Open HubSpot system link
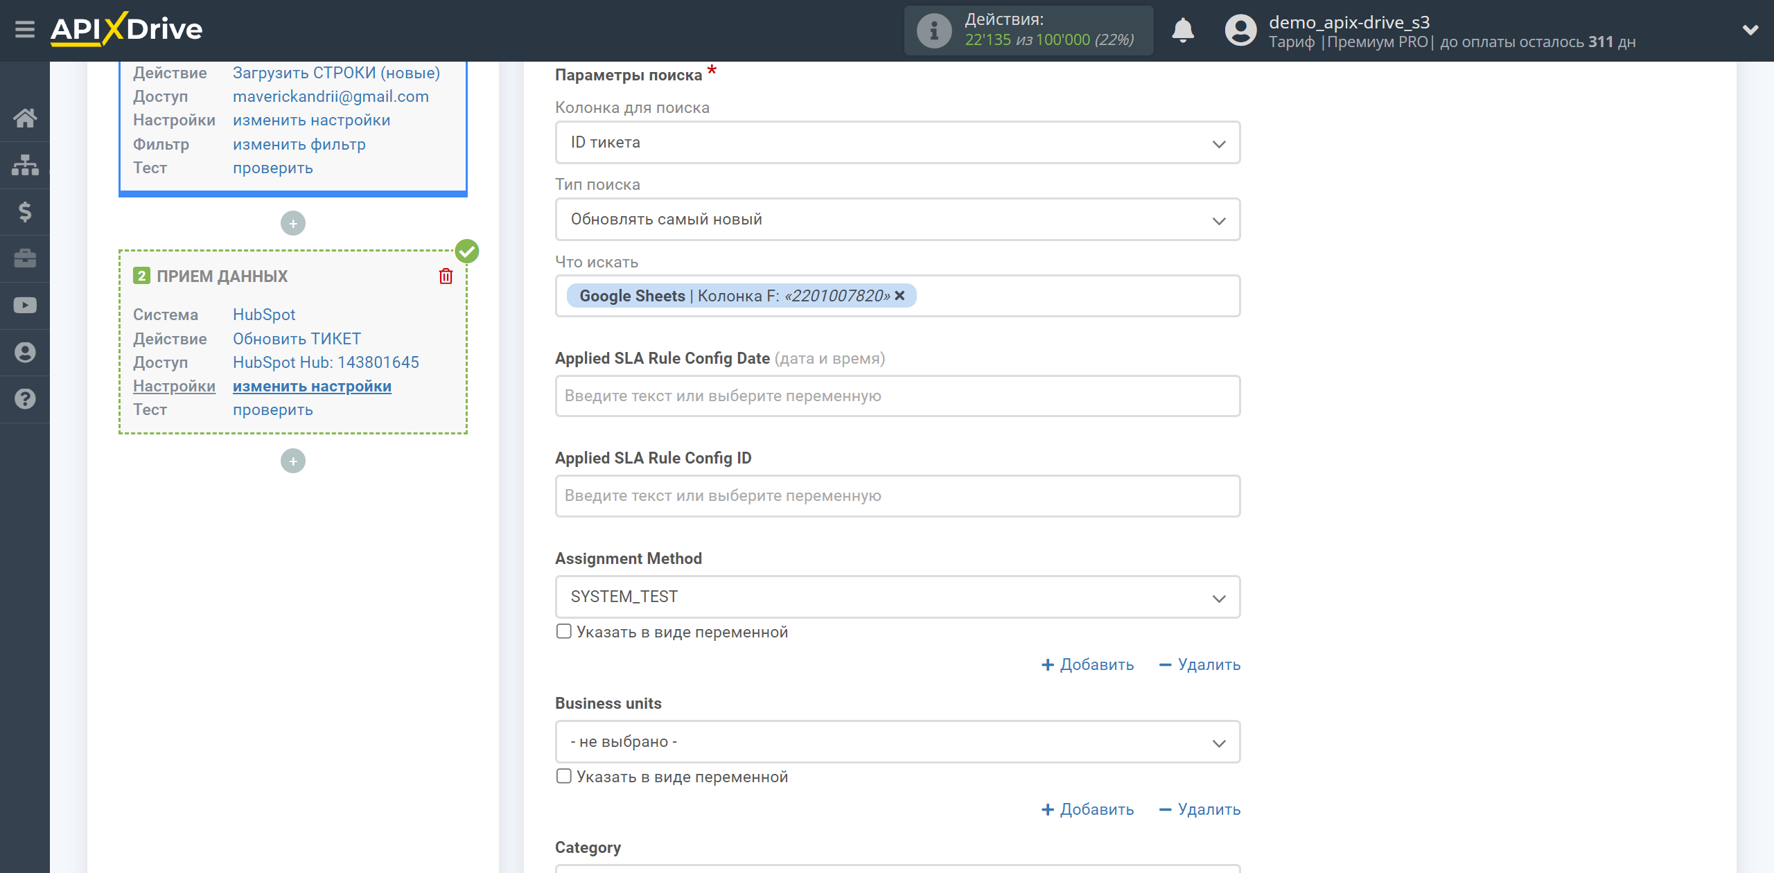 click(263, 315)
